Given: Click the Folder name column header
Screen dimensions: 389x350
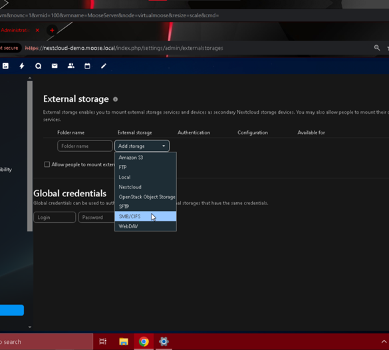Looking at the screenshot, I should pyautogui.click(x=70, y=132).
